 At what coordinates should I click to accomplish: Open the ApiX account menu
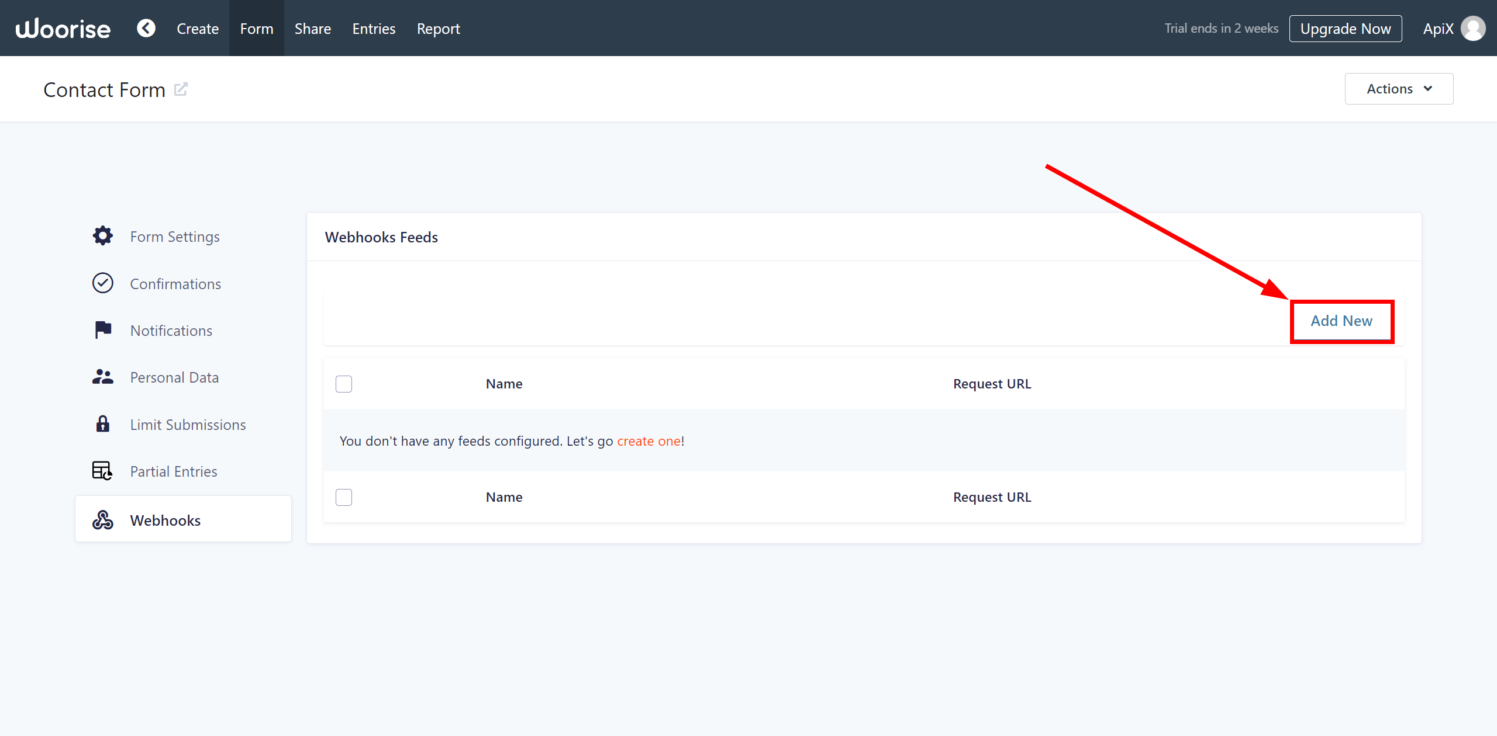(1454, 29)
